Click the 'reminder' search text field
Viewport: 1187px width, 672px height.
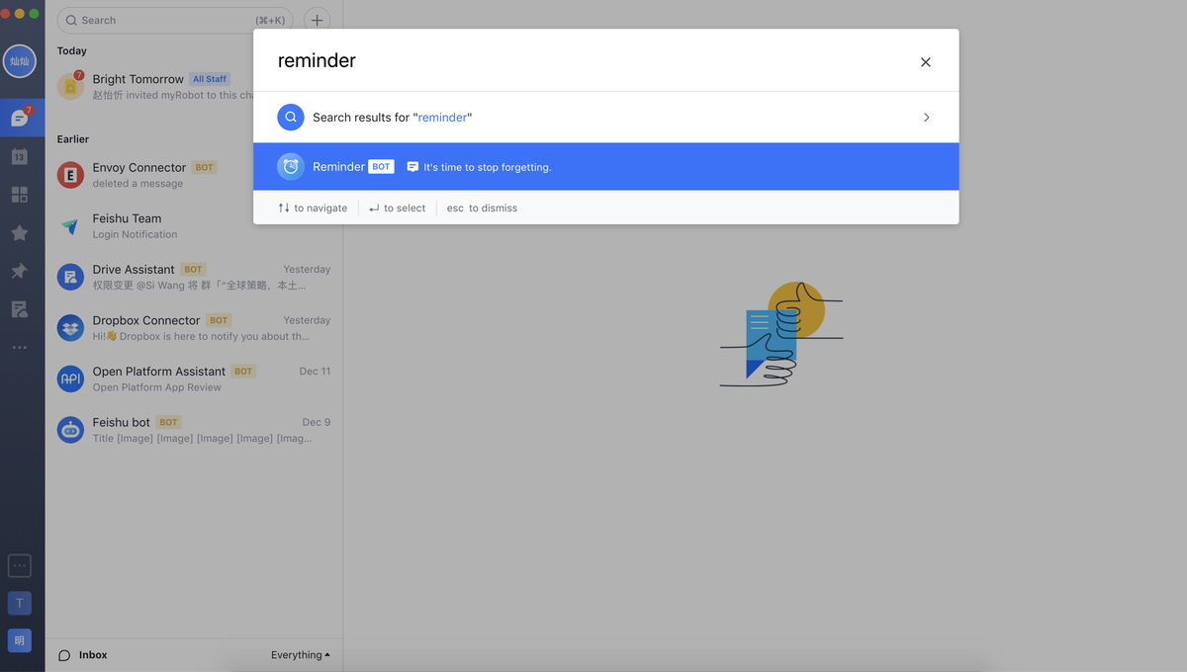pyautogui.click(x=589, y=61)
